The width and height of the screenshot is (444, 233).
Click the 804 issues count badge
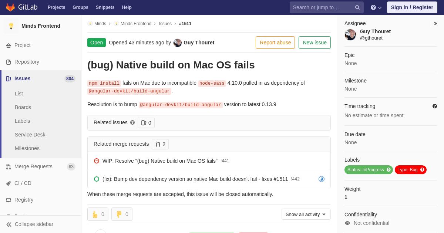coord(70,78)
